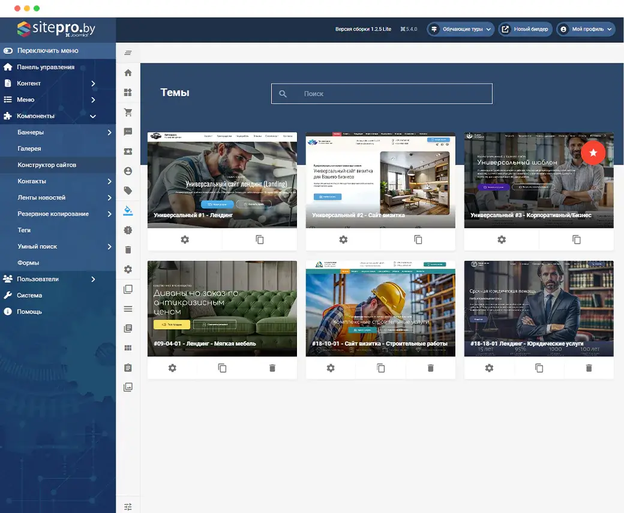
Task: Select Панель управления in the sidebar
Action: (46, 67)
